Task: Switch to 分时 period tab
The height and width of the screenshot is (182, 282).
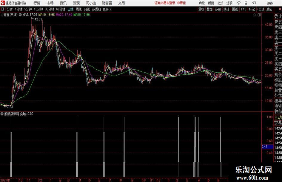Action: pos(10,9)
